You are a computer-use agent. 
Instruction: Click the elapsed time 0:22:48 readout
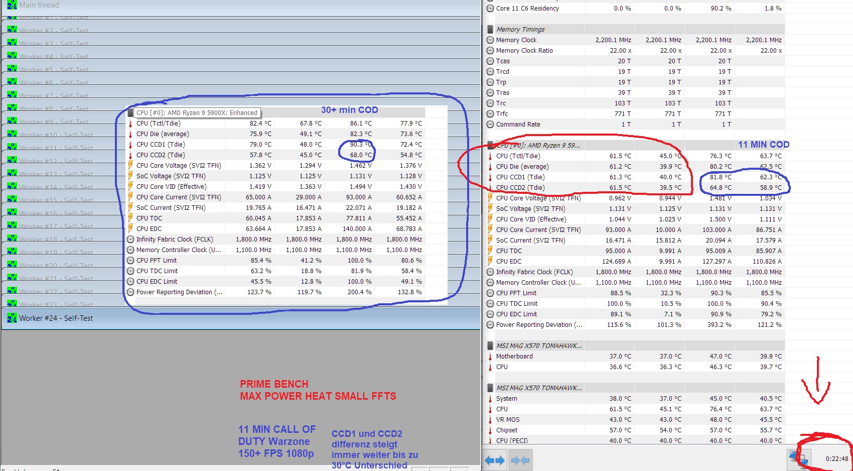coord(837,458)
